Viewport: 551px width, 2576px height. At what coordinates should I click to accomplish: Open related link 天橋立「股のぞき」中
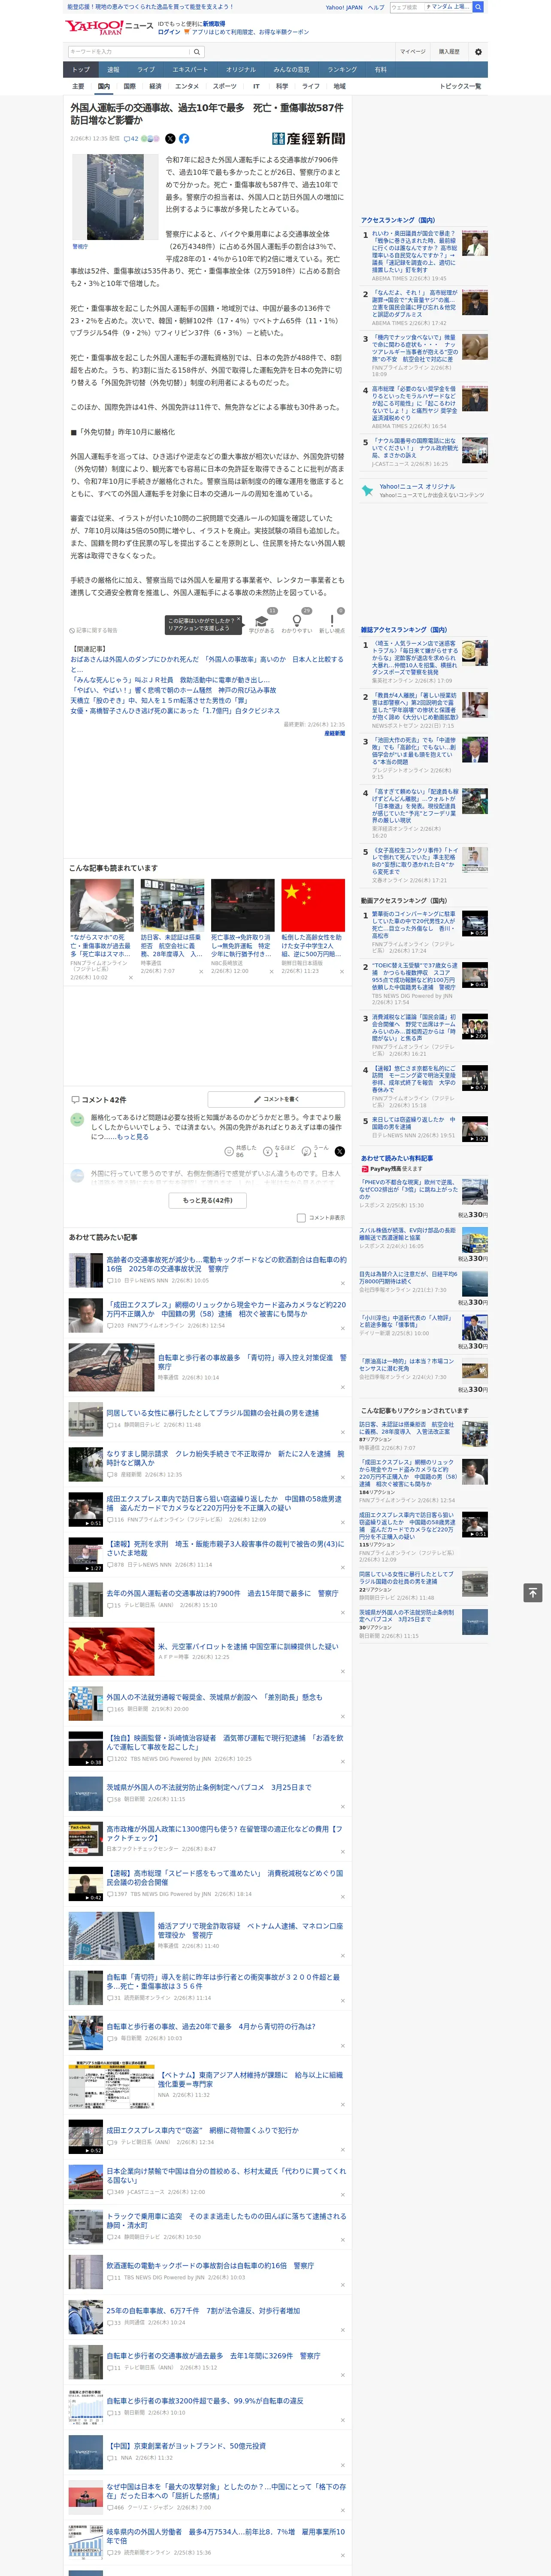(159, 701)
